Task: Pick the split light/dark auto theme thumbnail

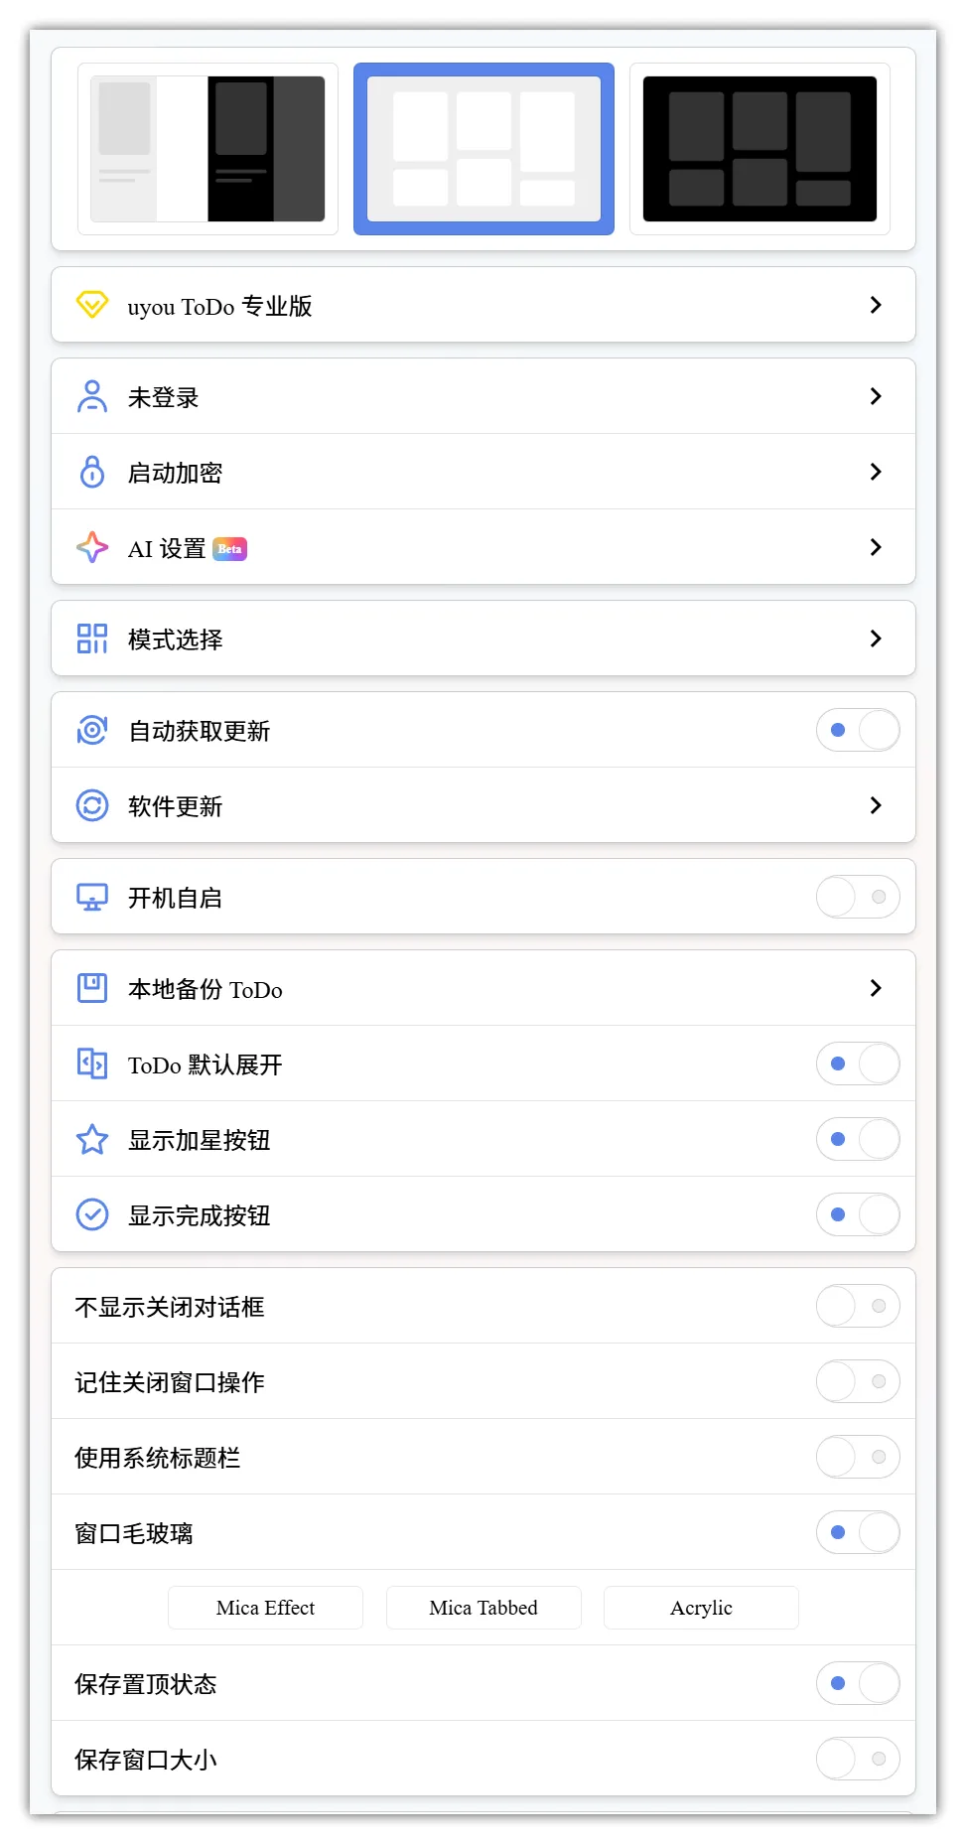Action: click(207, 149)
